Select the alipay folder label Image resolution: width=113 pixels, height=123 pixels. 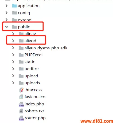30,34
